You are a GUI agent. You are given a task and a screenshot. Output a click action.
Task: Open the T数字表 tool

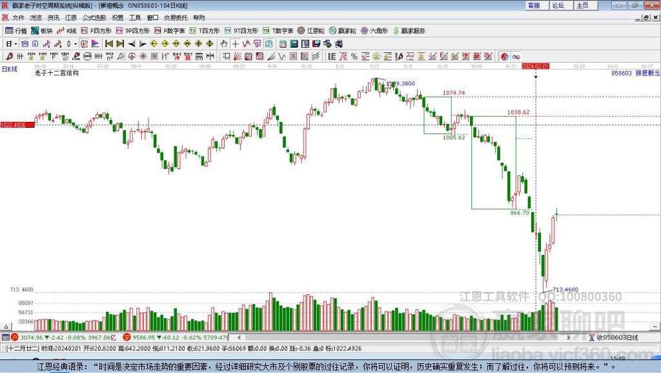278,31
